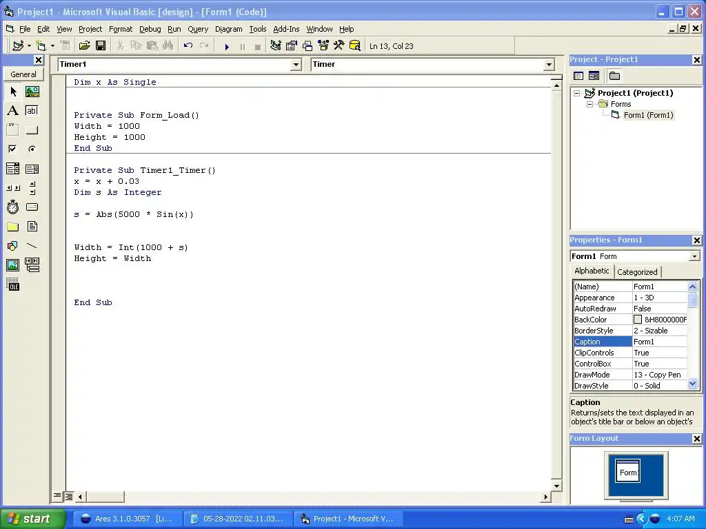Click the BackColor color swatch
The width and height of the screenshot is (706, 529).
click(638, 320)
